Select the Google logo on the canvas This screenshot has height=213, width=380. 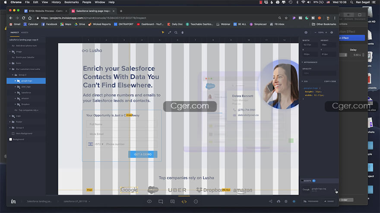tap(129, 190)
